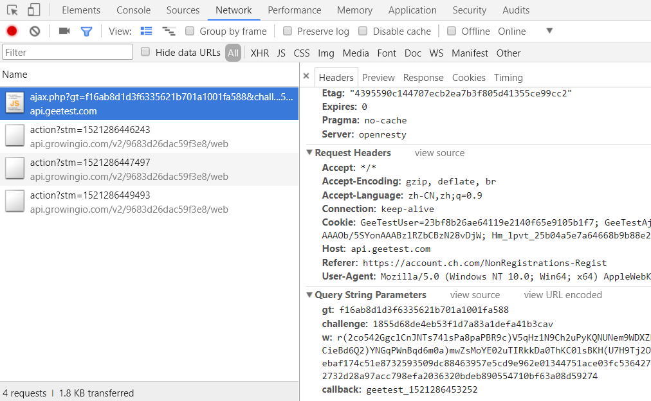651x401 pixels.
Task: Filter requests by Manifest type
Action: coord(470,53)
